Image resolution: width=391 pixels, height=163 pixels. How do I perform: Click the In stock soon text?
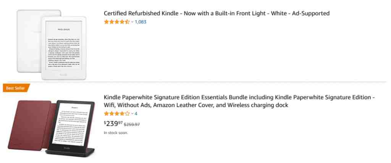(x=116, y=133)
